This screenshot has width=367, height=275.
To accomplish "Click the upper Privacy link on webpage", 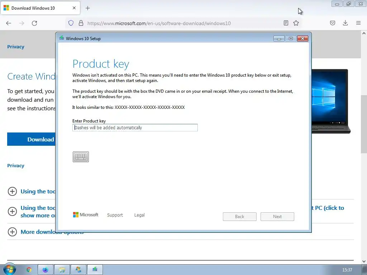I will [16, 47].
